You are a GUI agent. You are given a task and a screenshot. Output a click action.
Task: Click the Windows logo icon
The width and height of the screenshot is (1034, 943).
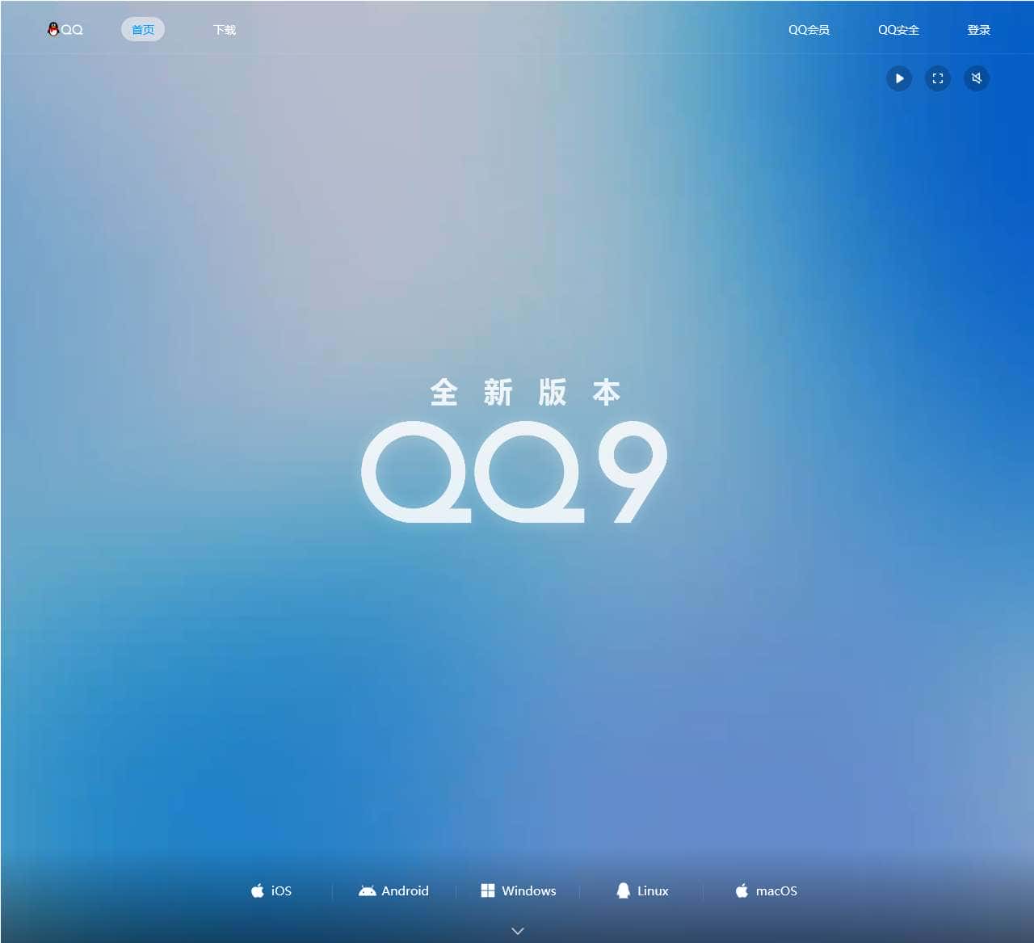(488, 890)
